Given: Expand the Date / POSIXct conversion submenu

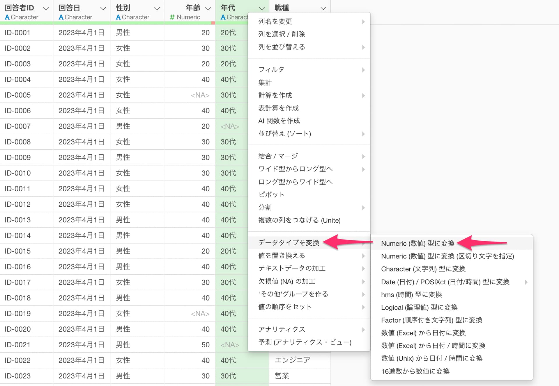Looking at the screenshot, I should pyautogui.click(x=445, y=282).
